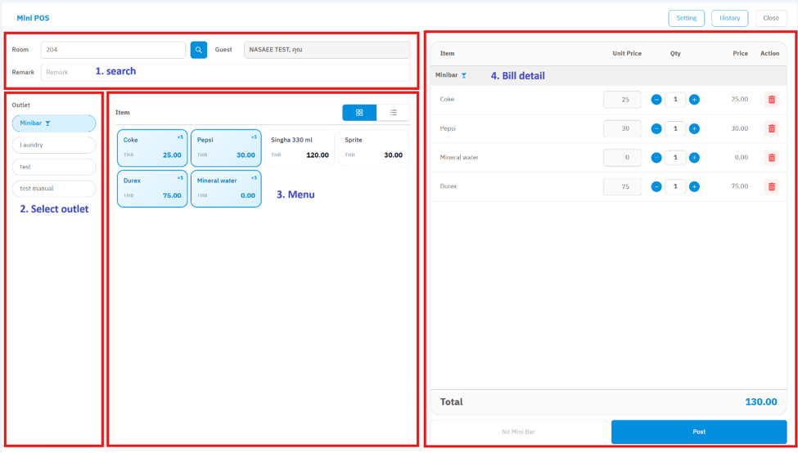Select the Minibar outlet
Viewport: 798px width, 453px height.
click(54, 123)
